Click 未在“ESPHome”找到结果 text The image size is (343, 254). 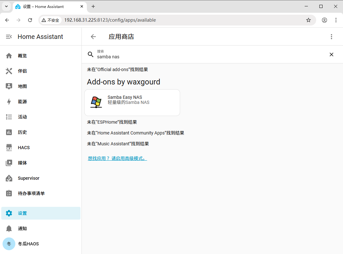pos(112,122)
